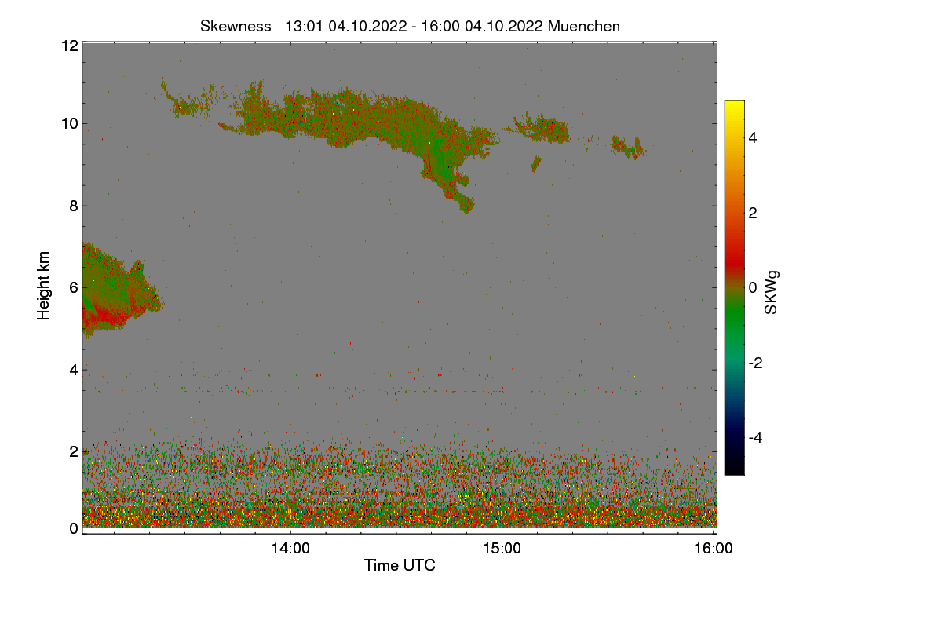The height and width of the screenshot is (628, 942).
Task: Click the 4 height axis tick label
Action: click(x=74, y=369)
